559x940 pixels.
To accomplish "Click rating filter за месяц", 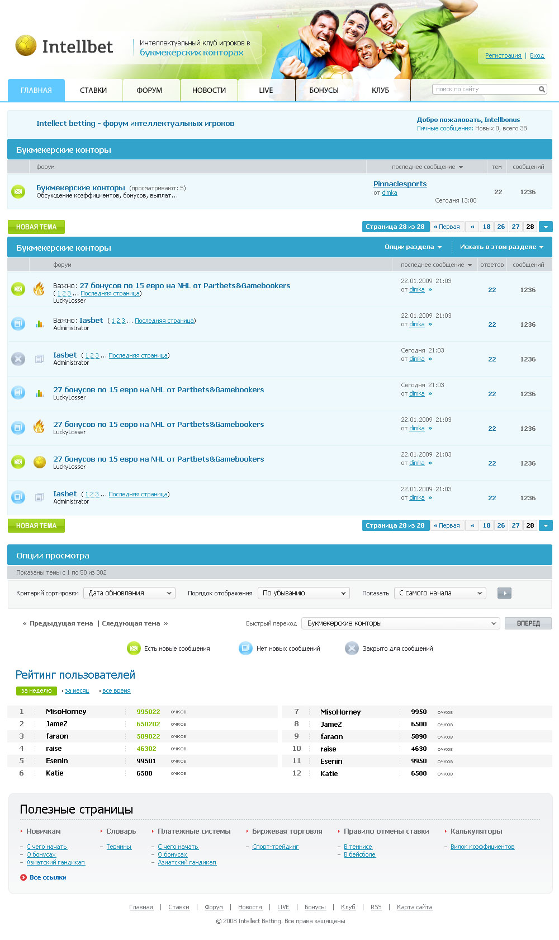I will [x=77, y=690].
